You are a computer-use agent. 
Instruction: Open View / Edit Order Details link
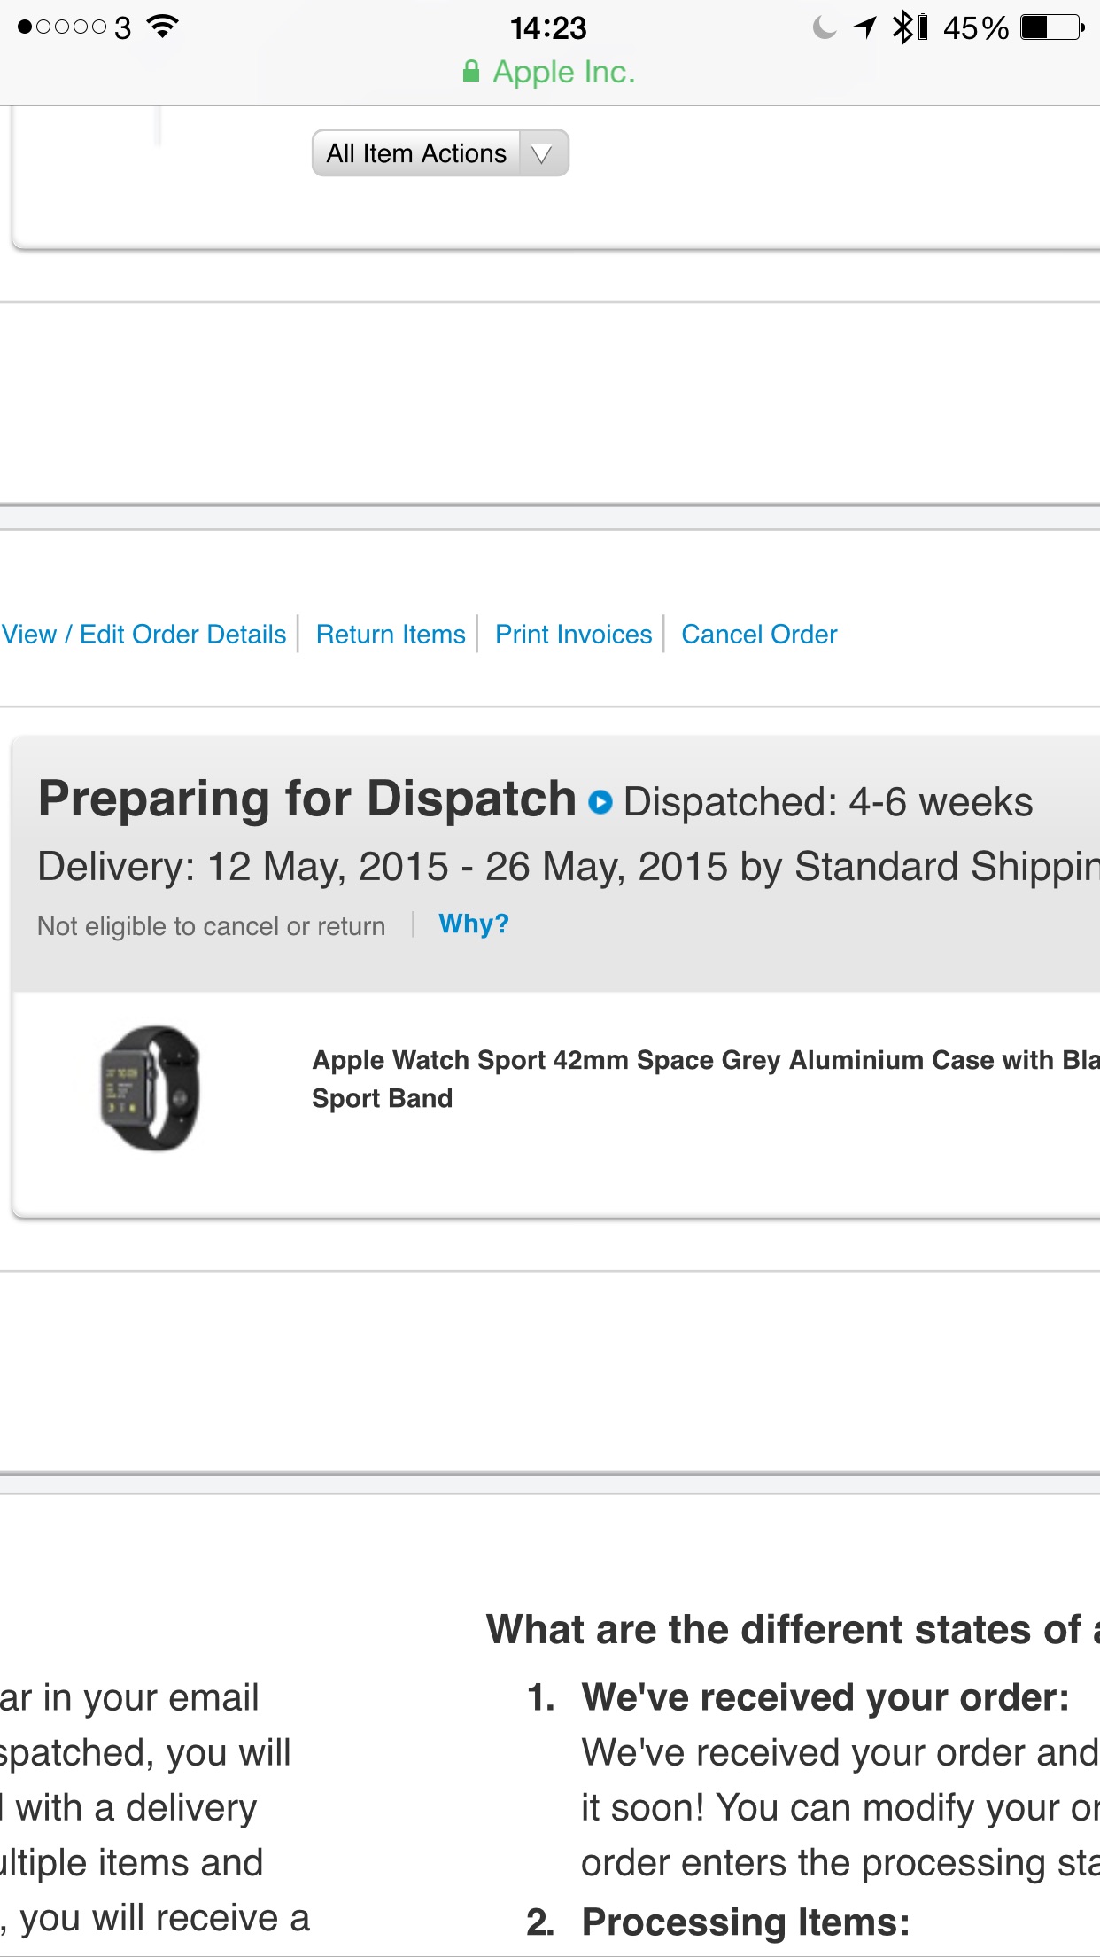pyautogui.click(x=144, y=635)
